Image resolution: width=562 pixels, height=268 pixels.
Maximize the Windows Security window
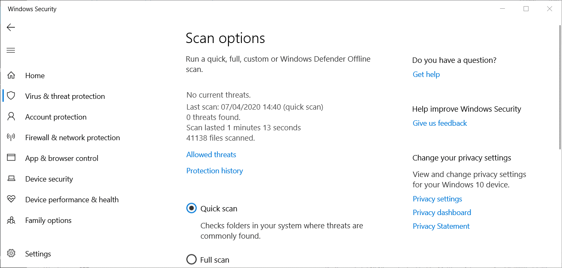click(x=526, y=9)
